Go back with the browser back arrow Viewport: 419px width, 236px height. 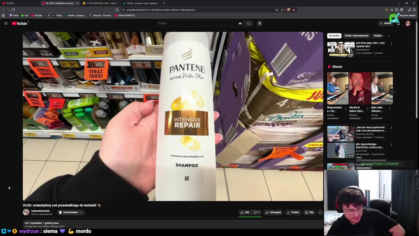point(4,10)
